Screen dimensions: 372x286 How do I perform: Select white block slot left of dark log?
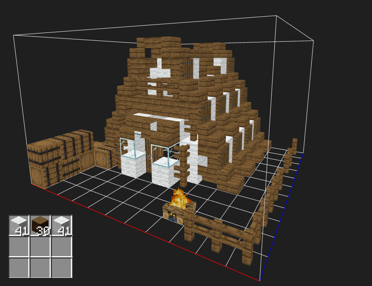[19, 226]
